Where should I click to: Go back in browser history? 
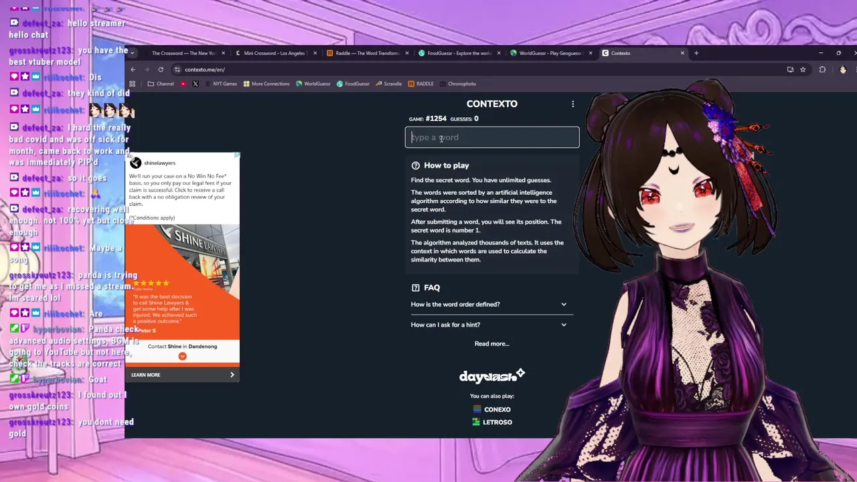[x=133, y=70]
